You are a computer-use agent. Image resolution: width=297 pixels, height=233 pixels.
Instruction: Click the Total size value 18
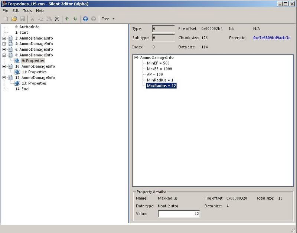[280, 198]
